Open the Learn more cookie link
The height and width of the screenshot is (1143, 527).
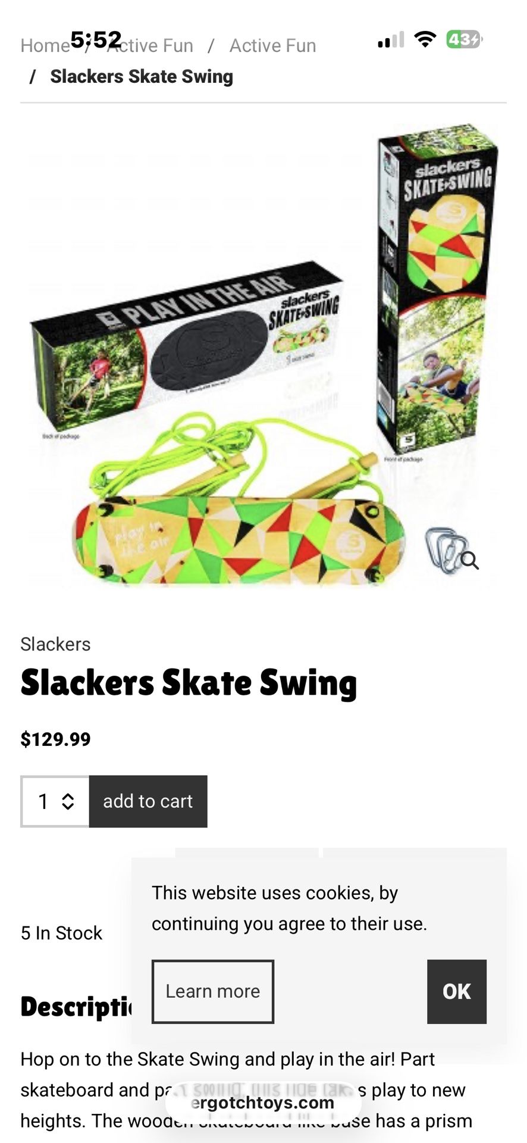(213, 991)
